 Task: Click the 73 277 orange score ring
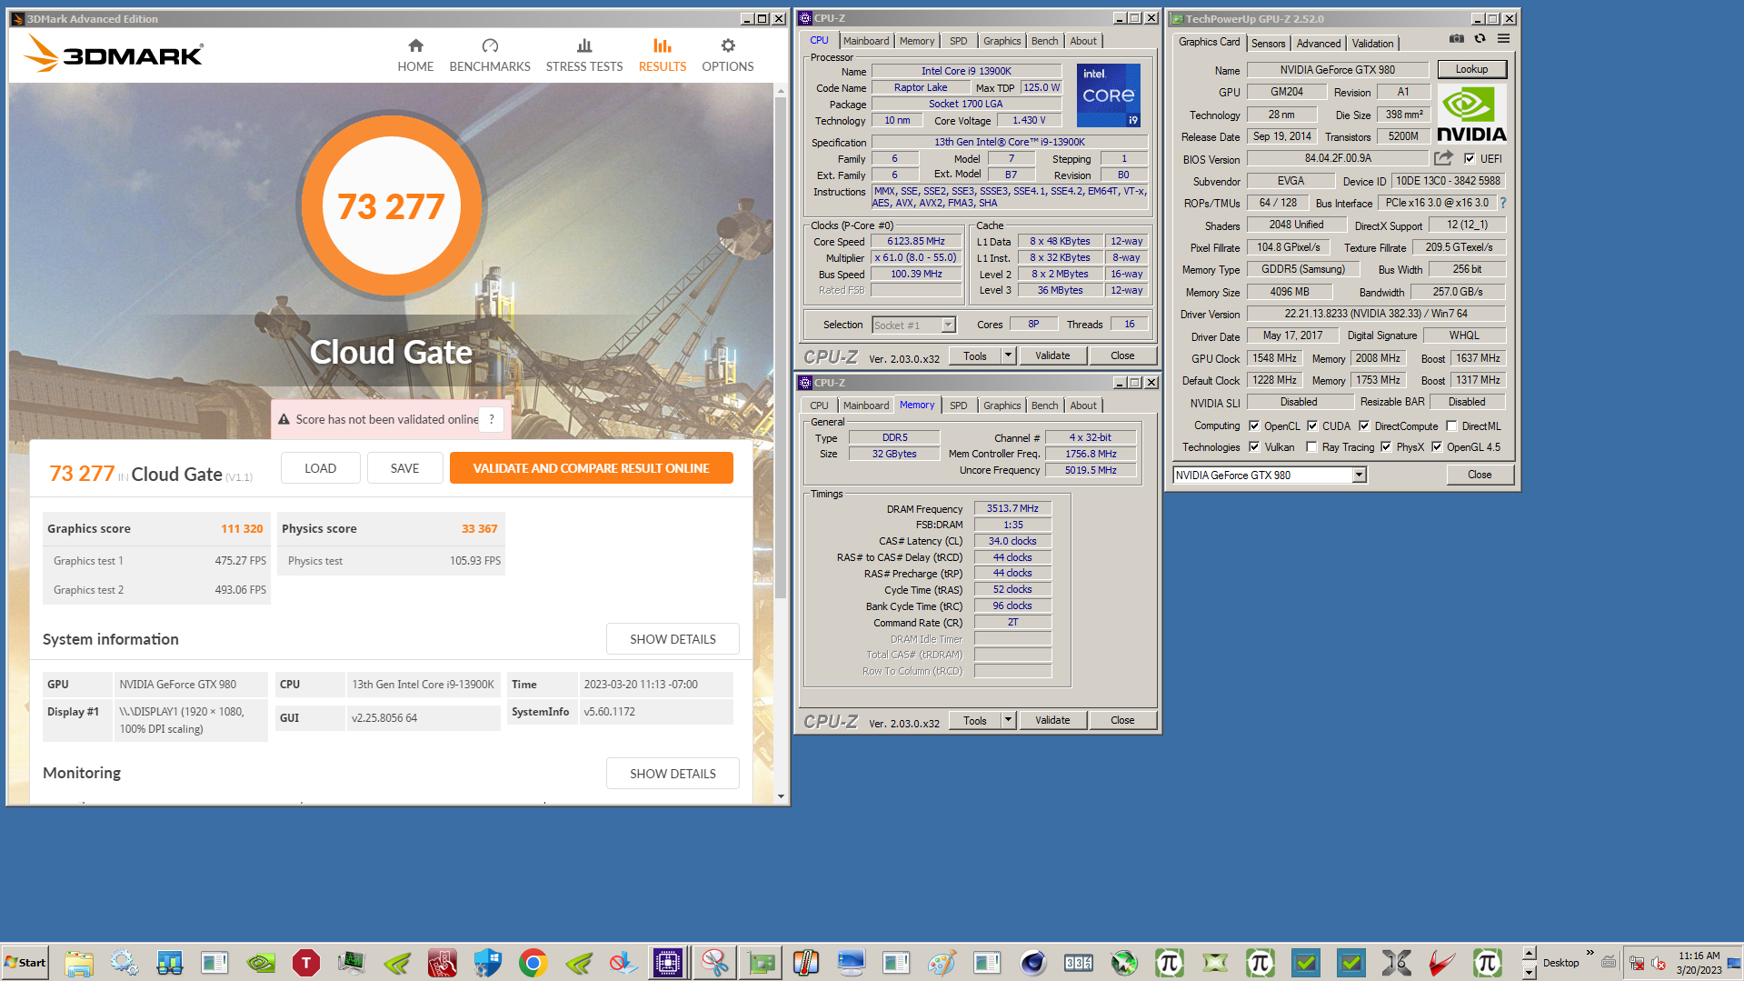[391, 206]
